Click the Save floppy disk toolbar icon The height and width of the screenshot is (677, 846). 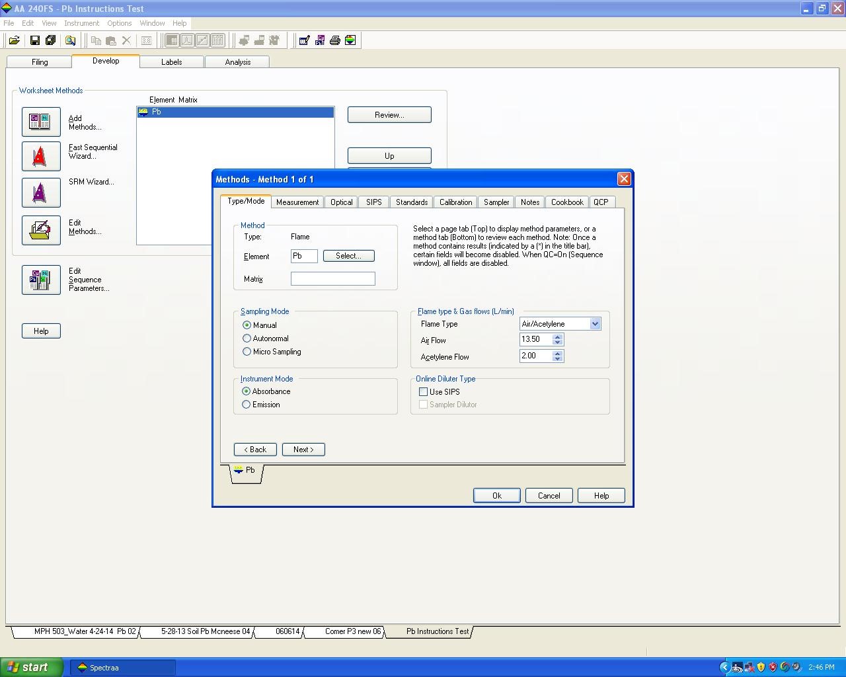click(x=35, y=40)
